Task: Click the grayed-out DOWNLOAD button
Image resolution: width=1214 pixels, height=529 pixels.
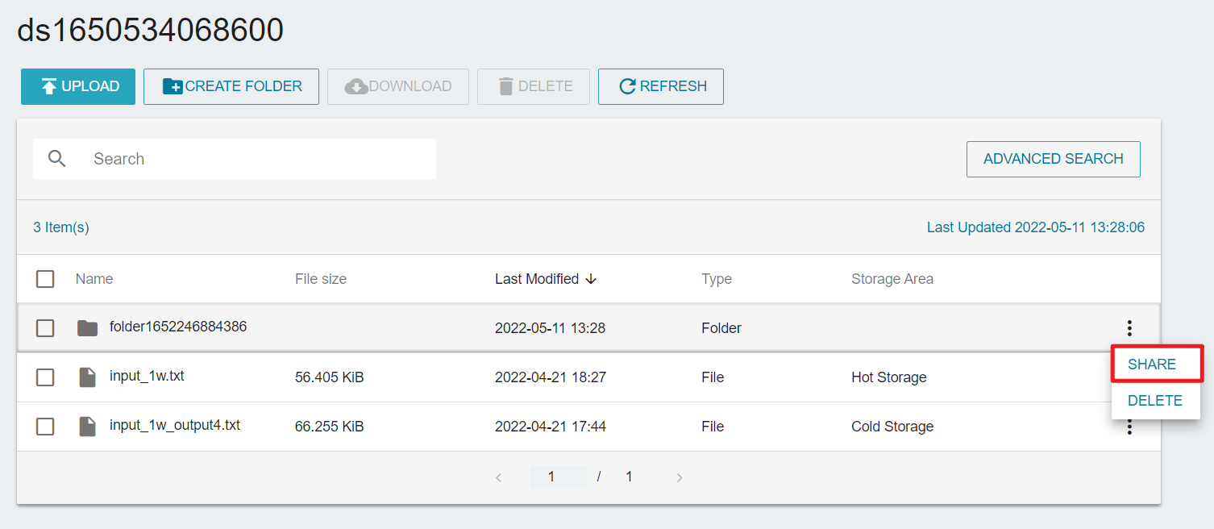Action: [398, 86]
